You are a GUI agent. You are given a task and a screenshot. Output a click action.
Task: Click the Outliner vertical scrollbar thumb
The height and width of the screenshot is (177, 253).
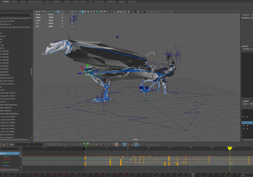[x=31, y=72]
